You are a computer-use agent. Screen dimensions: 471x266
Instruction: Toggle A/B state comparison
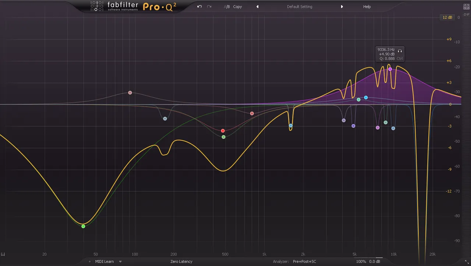[227, 7]
